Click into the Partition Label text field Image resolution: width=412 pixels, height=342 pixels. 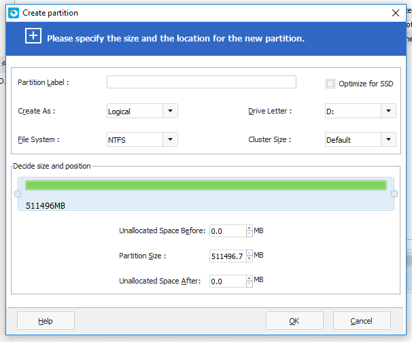point(201,82)
